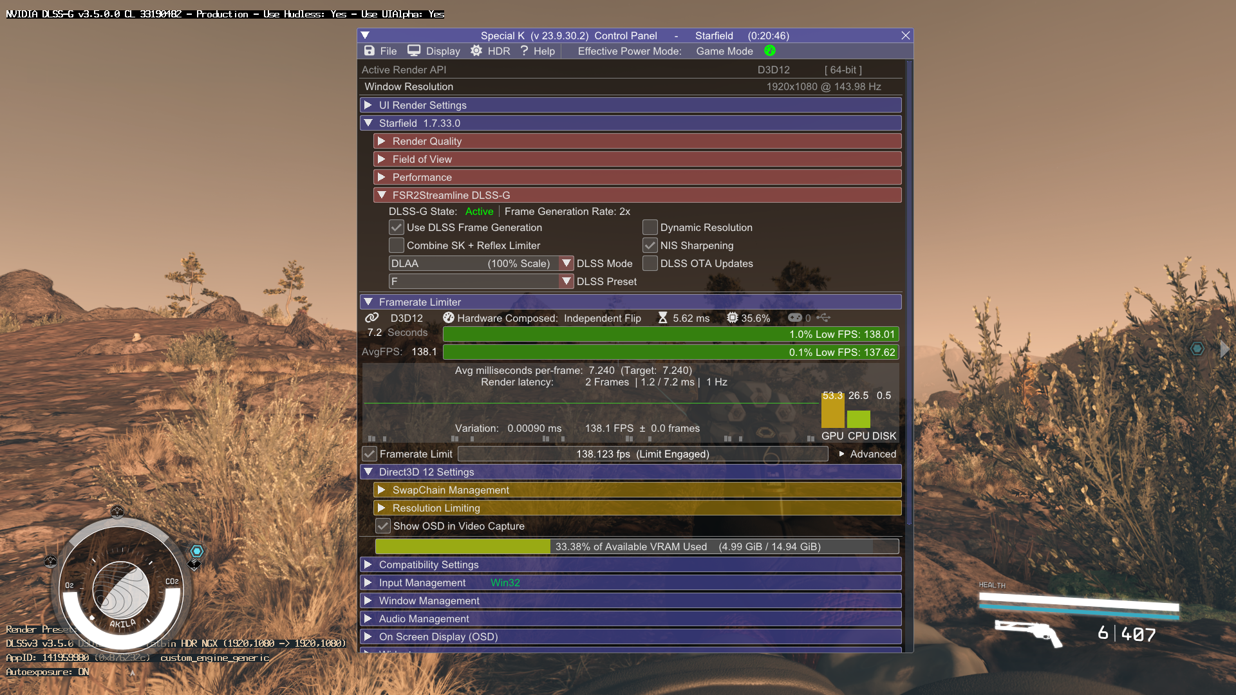Viewport: 1236px width, 695px height.
Task: Open the File menu
Action: tap(388, 51)
